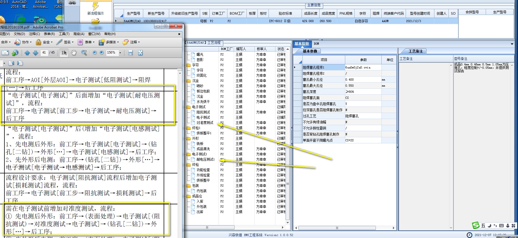Click the fit width scrolling icon
Image resolution: width=518 pixels, height=238 pixels.
point(131,53)
